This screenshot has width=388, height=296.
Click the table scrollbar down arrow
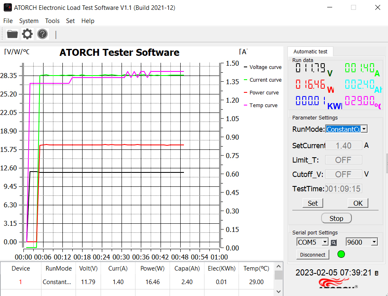pyautogui.click(x=278, y=292)
